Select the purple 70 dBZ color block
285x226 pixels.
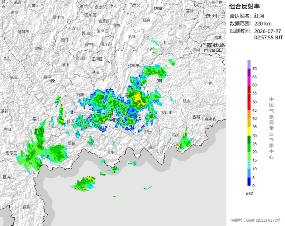[249, 64]
